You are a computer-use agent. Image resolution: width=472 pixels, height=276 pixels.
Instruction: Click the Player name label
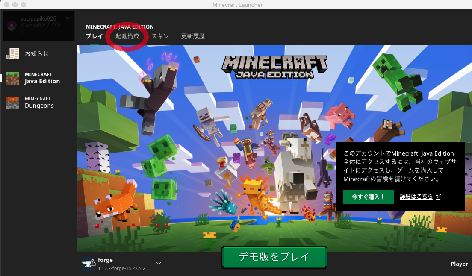pyautogui.click(x=459, y=264)
